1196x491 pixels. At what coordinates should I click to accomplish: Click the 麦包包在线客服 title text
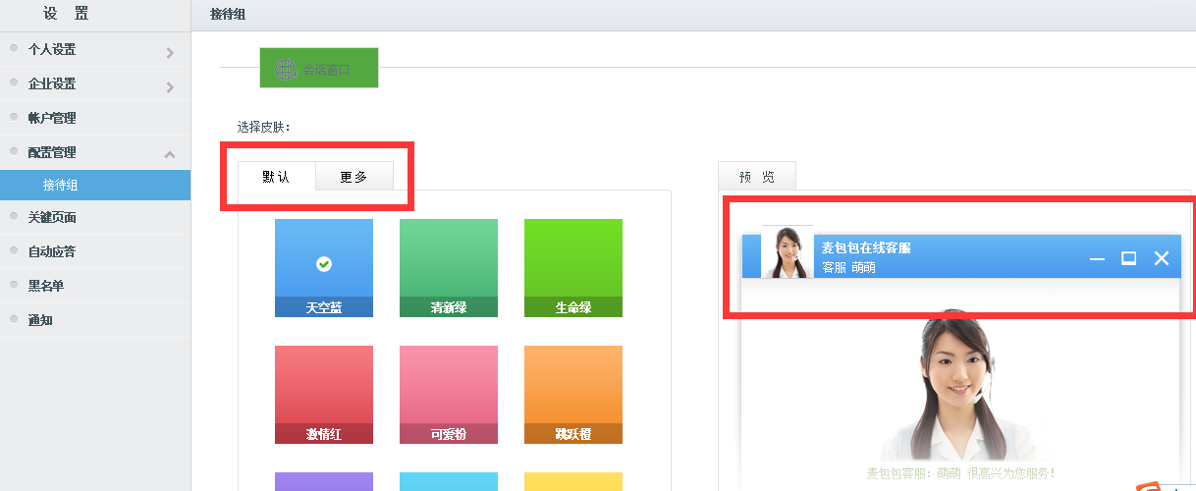pos(866,247)
